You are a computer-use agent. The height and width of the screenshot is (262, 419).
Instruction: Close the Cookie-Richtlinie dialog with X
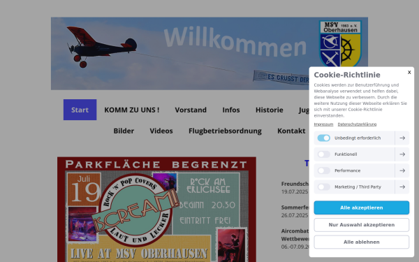pos(409,72)
